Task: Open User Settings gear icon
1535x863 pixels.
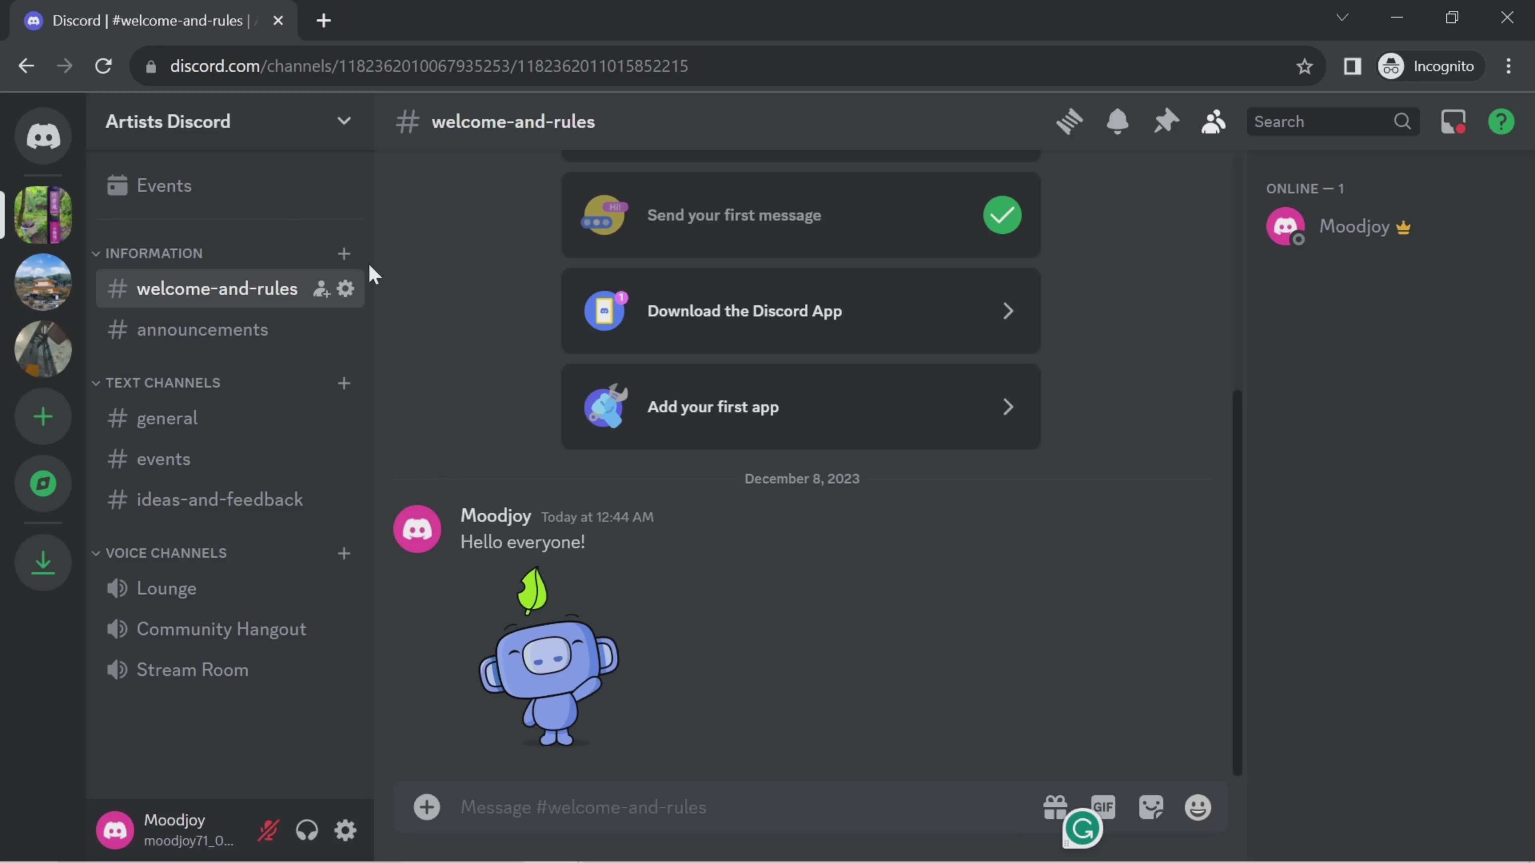Action: pos(346,830)
